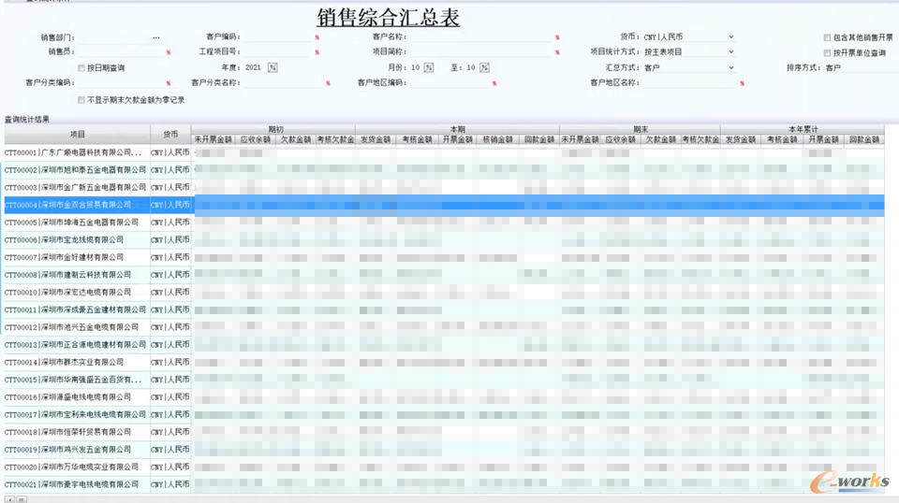Select row CTT00021 深圳市豪宇电线电缆有限公司
Screen dimensions: 899x503
point(444,484)
